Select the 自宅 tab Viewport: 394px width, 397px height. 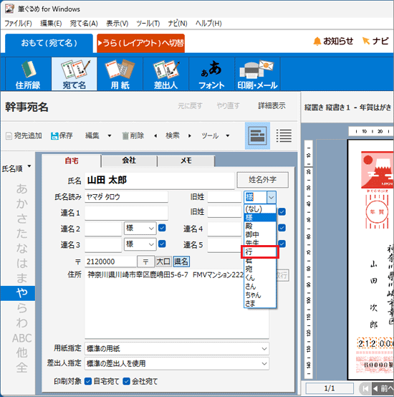coord(72,161)
